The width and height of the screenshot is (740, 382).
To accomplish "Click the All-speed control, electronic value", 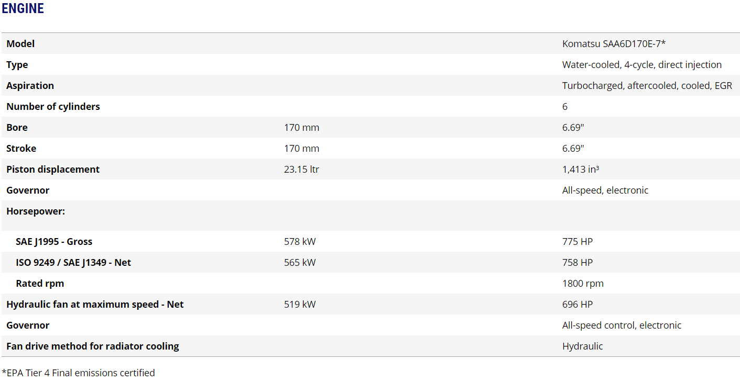I will [622, 325].
